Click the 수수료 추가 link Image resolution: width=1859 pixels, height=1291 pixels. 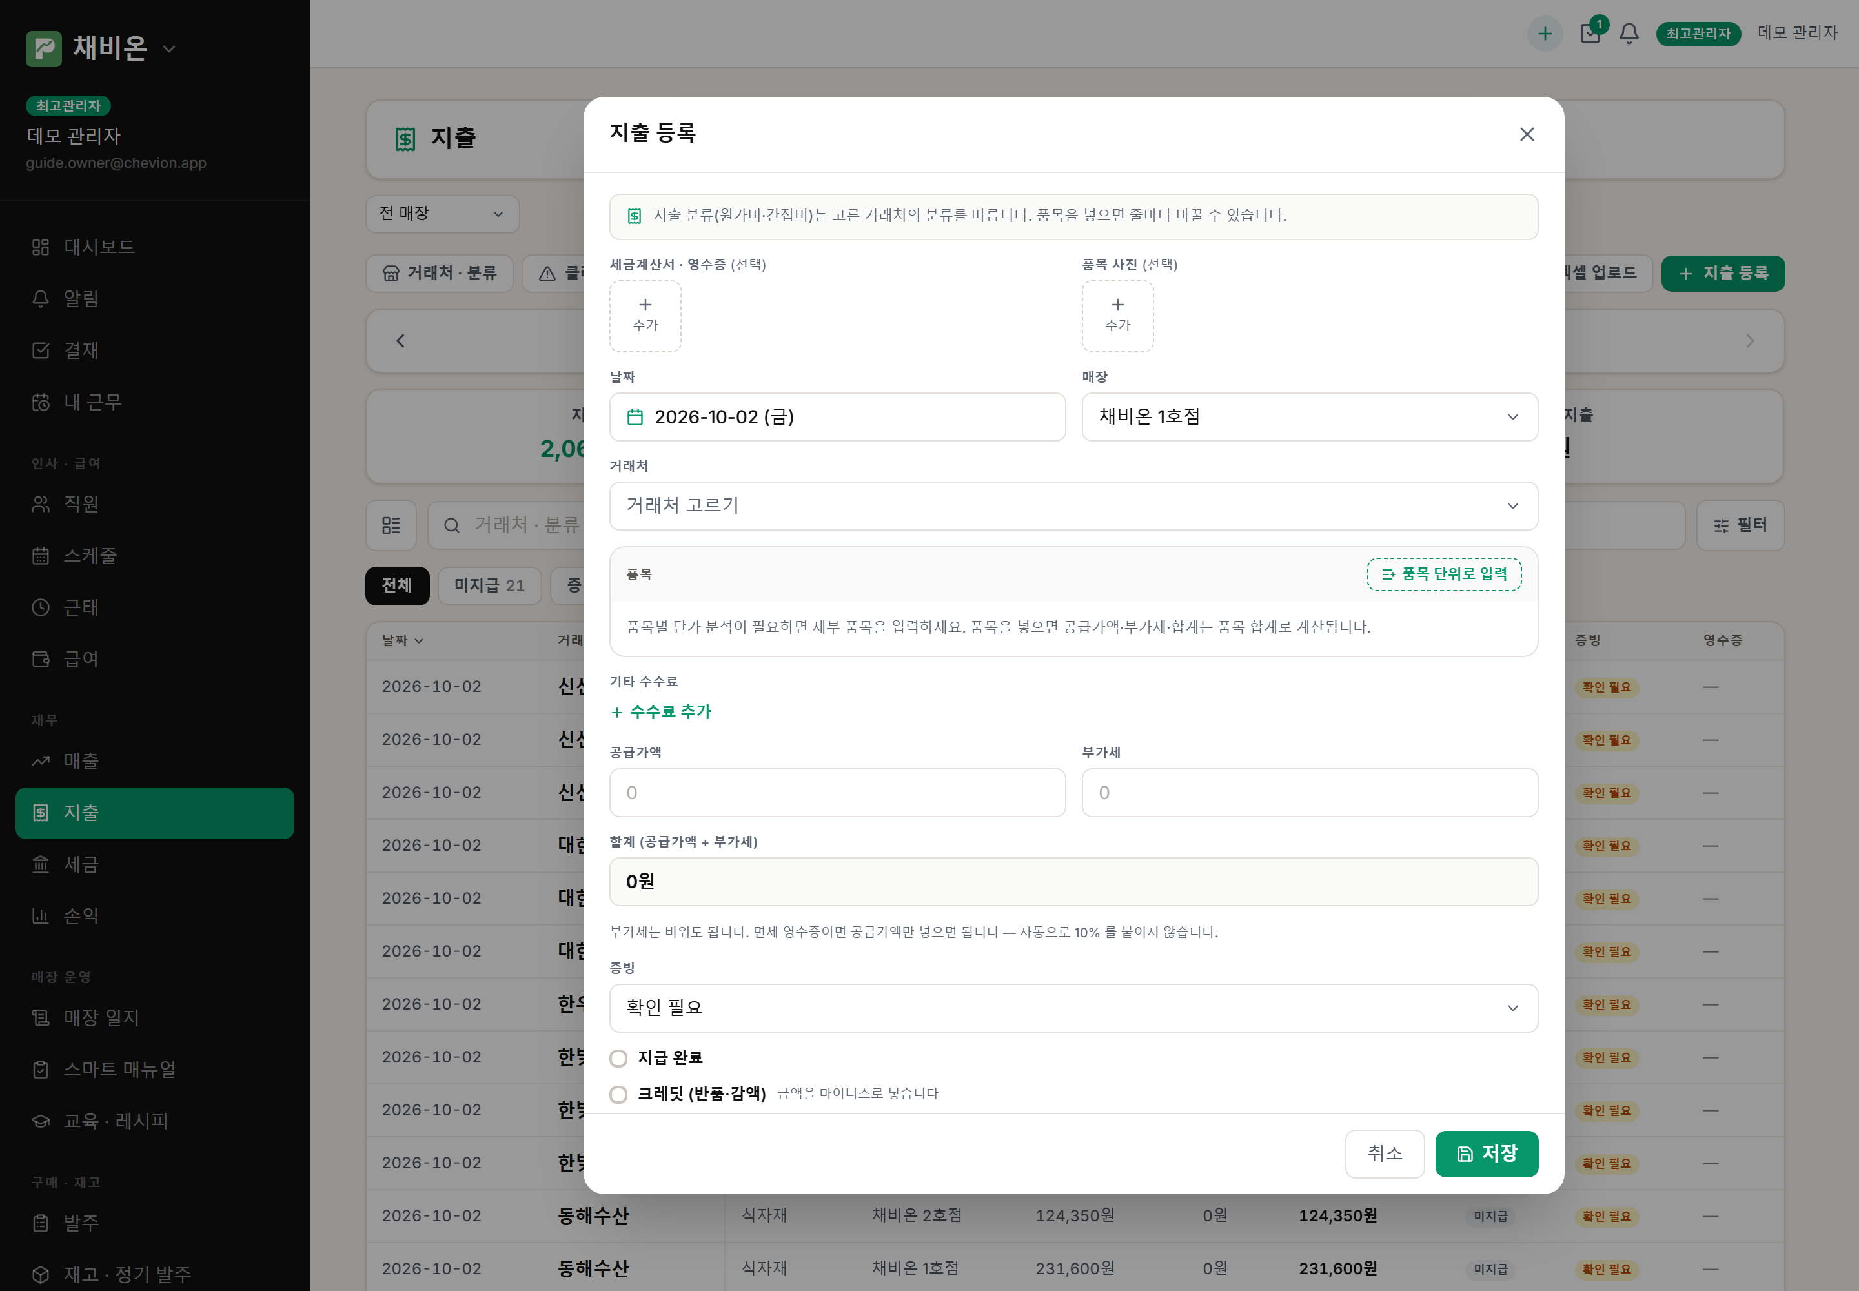(x=661, y=712)
